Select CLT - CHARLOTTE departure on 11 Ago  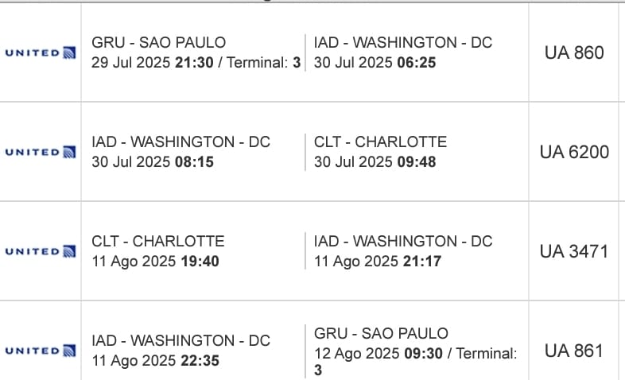point(158,241)
